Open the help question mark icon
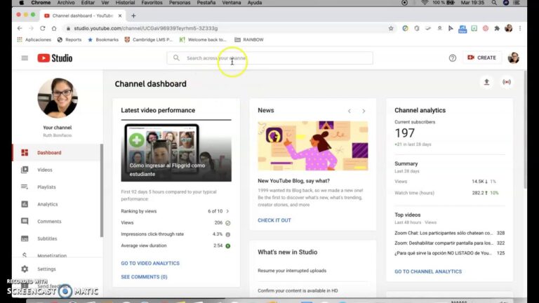The width and height of the screenshot is (539, 303). pos(453,58)
